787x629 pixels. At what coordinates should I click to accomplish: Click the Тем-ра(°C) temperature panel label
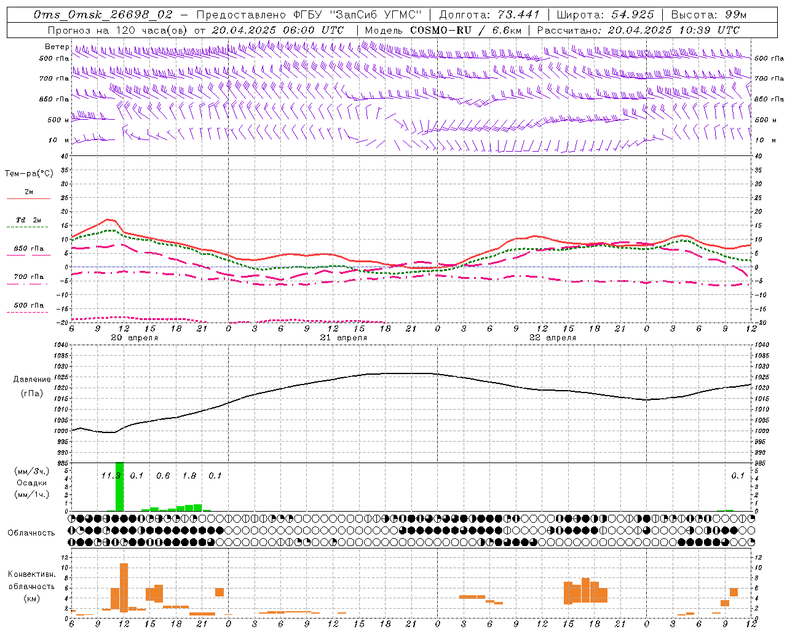pyautogui.click(x=29, y=174)
